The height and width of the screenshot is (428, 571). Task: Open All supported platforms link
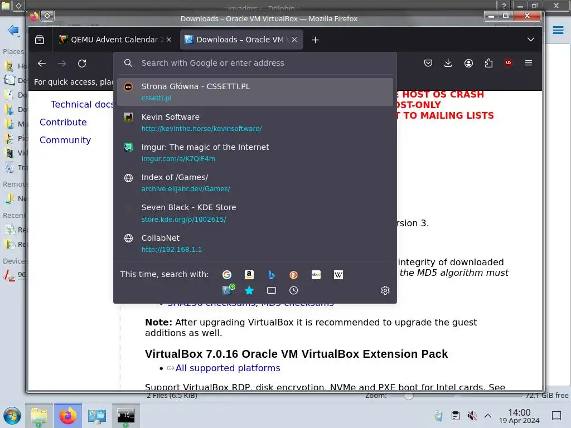tap(228, 368)
